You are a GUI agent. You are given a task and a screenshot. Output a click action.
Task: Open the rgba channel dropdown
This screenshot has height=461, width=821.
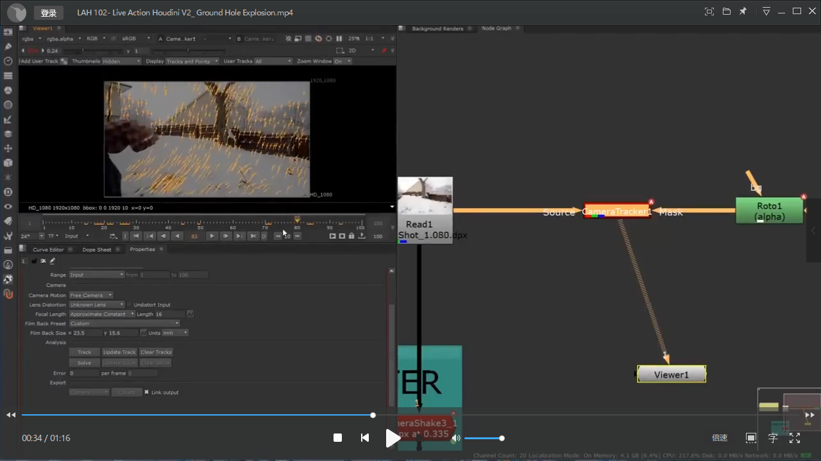[x=32, y=39]
